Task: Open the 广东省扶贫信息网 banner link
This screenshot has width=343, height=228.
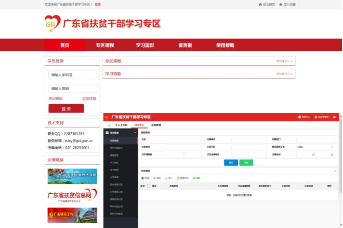Action: click(x=72, y=196)
